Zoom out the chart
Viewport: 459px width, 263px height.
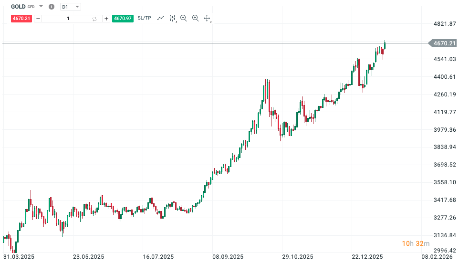tap(184, 18)
